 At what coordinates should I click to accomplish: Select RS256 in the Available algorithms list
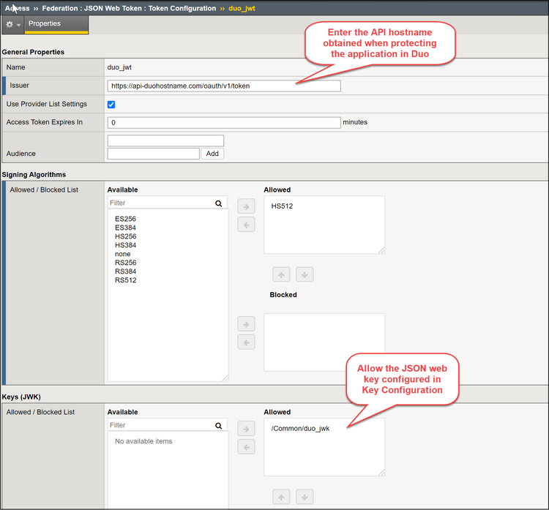(x=125, y=263)
